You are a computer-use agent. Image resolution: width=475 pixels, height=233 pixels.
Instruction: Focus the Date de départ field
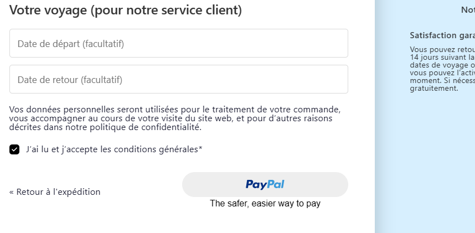click(x=178, y=43)
